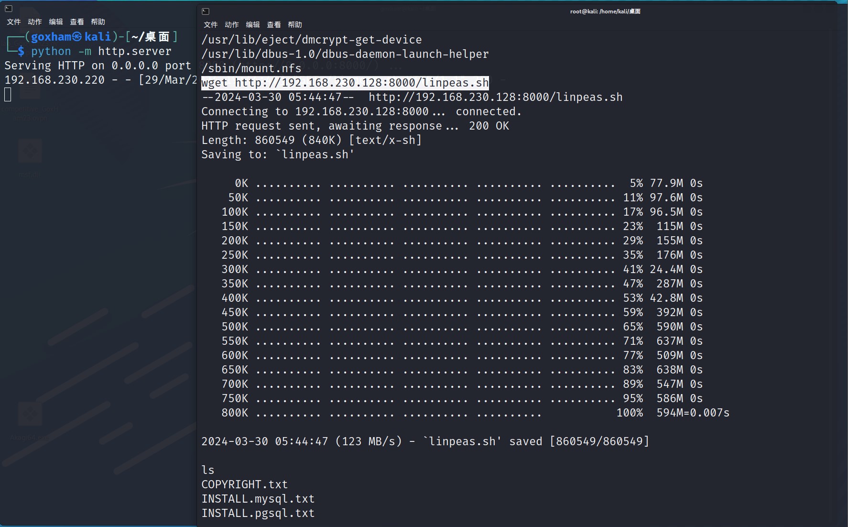The width and height of the screenshot is (848, 527).
Task: Open 编辑 menu in goxham terminal
Action: (56, 22)
